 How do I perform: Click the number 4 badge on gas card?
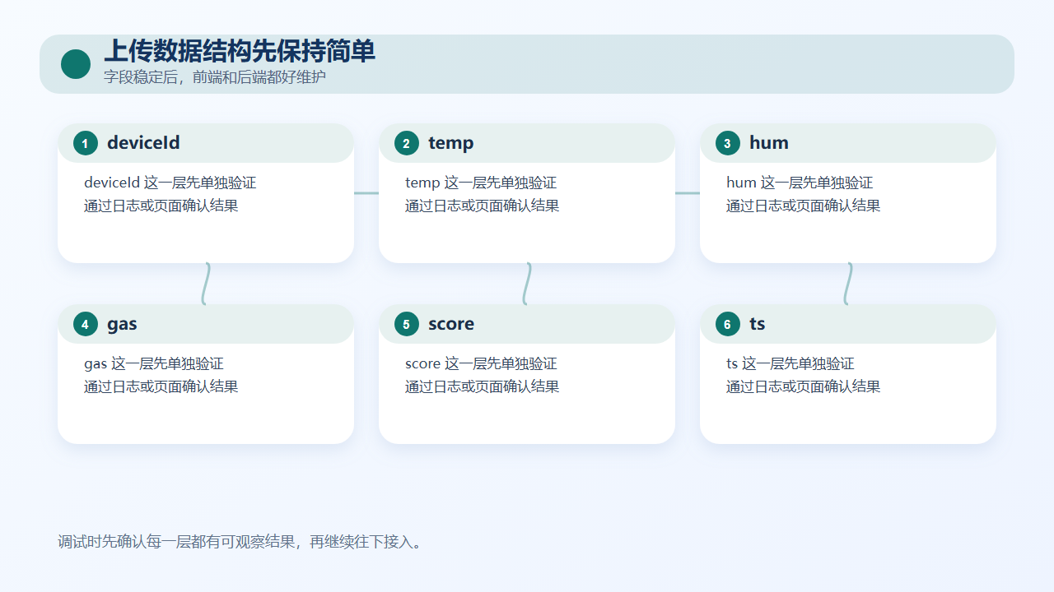tap(86, 324)
